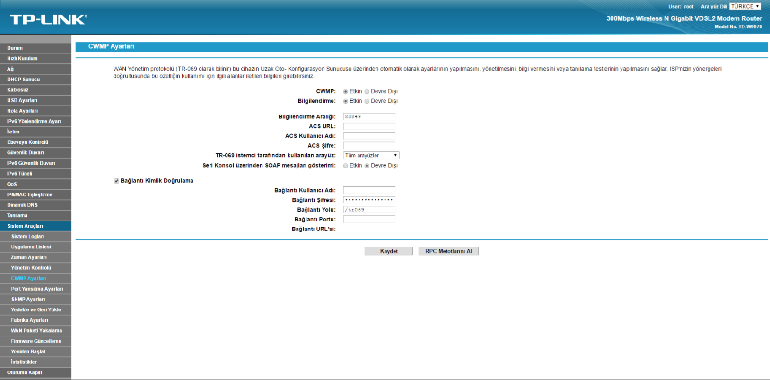Image resolution: width=770 pixels, height=380 pixels.
Task: Click the Bağlantı Portu field
Action: tap(369, 219)
